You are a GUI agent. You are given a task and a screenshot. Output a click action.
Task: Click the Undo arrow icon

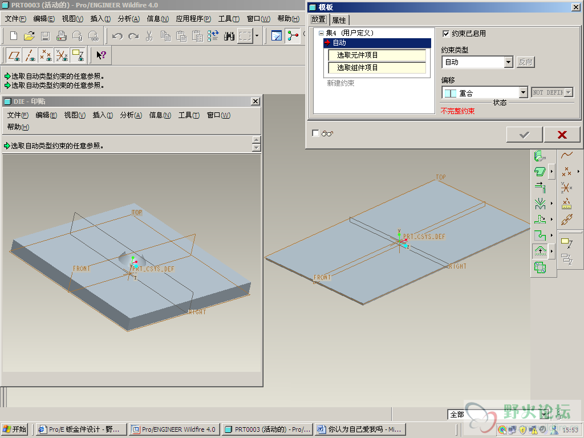click(x=117, y=36)
